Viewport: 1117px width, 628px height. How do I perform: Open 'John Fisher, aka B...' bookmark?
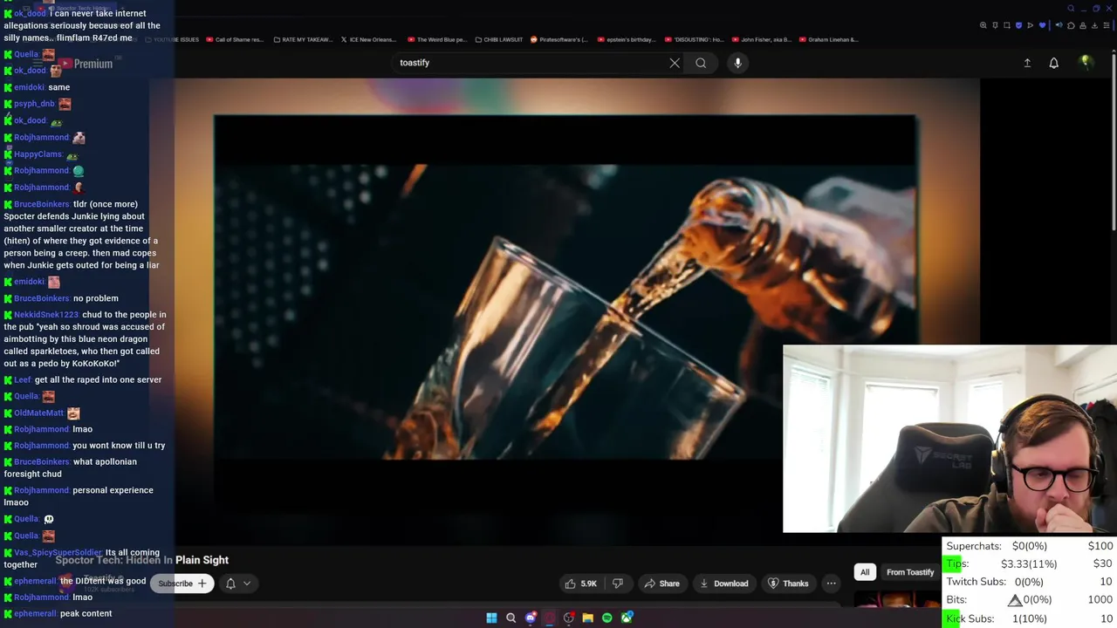pos(761,39)
